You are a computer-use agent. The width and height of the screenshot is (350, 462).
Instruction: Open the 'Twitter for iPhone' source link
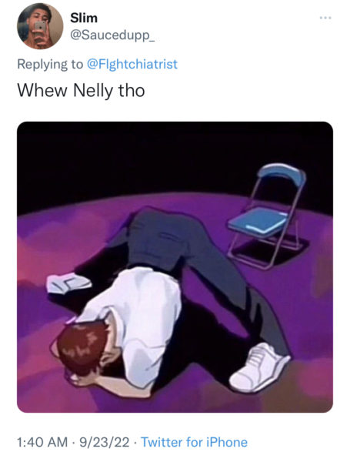coord(195,442)
